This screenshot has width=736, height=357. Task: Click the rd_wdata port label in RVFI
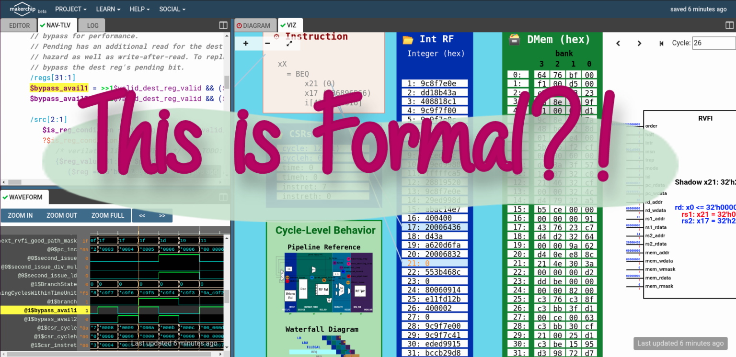(655, 211)
